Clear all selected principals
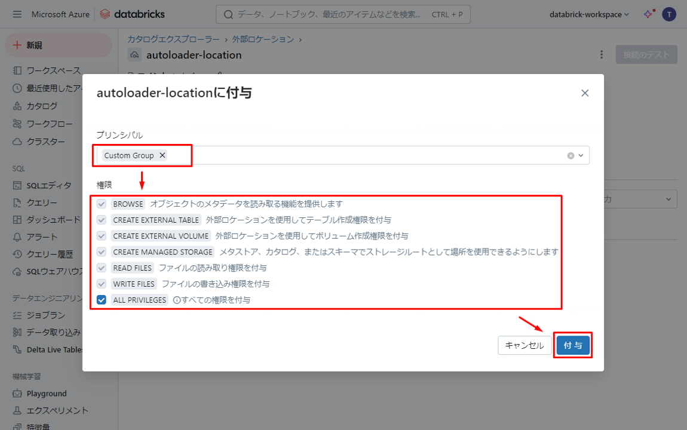This screenshot has width=687, height=430. pyautogui.click(x=571, y=155)
